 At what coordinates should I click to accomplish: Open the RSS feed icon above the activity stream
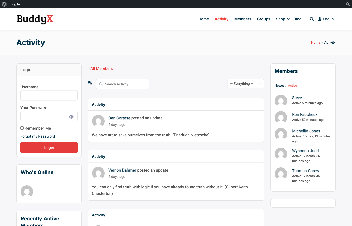(x=90, y=82)
